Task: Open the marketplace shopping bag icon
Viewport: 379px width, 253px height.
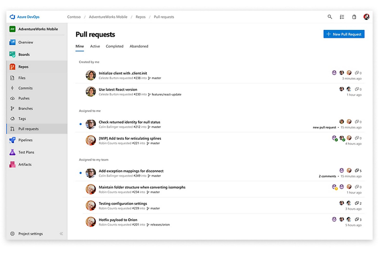Action: click(354, 17)
